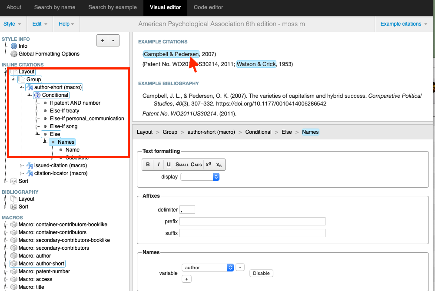This screenshot has height=291, width=435.
Task: Open the Style dropdown menu
Action: (x=12, y=24)
